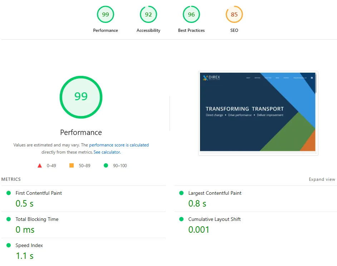The width and height of the screenshot is (337, 266).
Task: Click the large 99 performance gauge
Action: click(x=81, y=97)
